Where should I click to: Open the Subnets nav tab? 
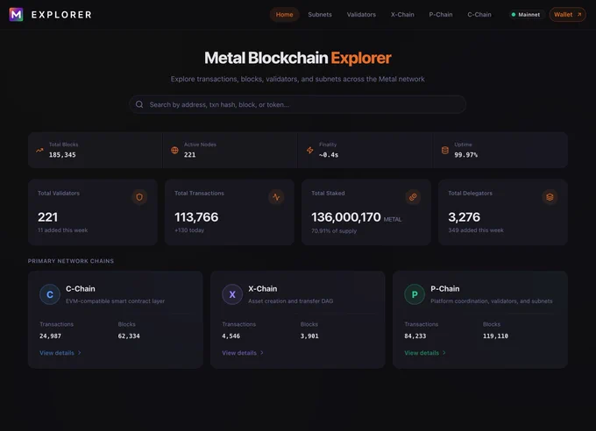point(320,14)
